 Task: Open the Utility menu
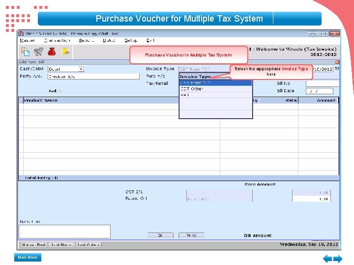click(109, 40)
